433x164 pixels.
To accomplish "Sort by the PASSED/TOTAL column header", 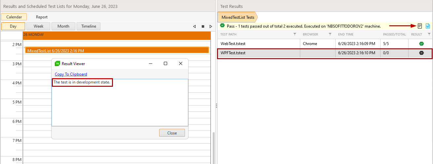I will (394, 34).
